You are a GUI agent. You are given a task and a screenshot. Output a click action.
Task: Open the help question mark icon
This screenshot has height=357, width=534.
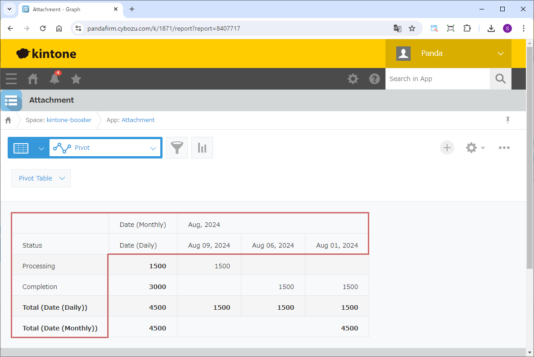(374, 79)
